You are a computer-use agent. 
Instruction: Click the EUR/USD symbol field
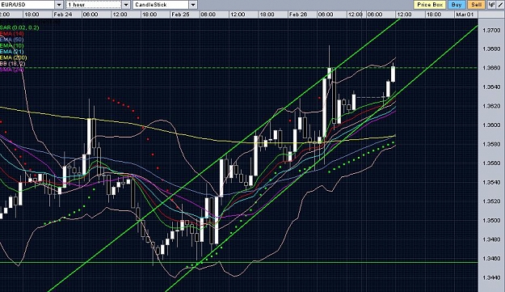(27, 5)
